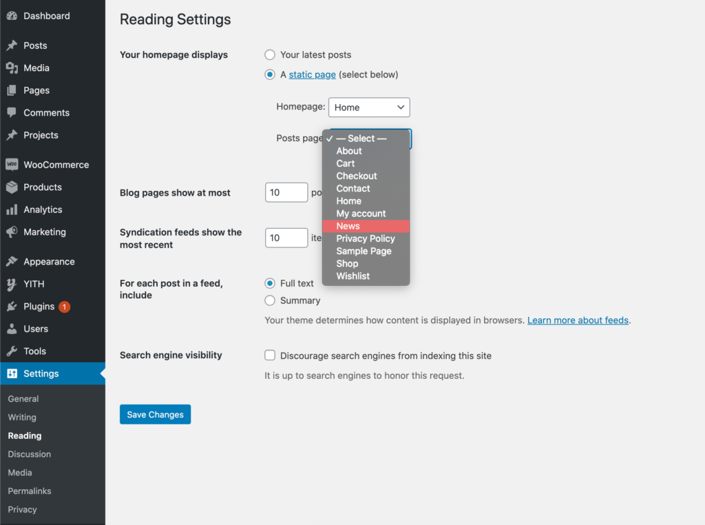Click the 'static page' hyperlink

pos(312,74)
